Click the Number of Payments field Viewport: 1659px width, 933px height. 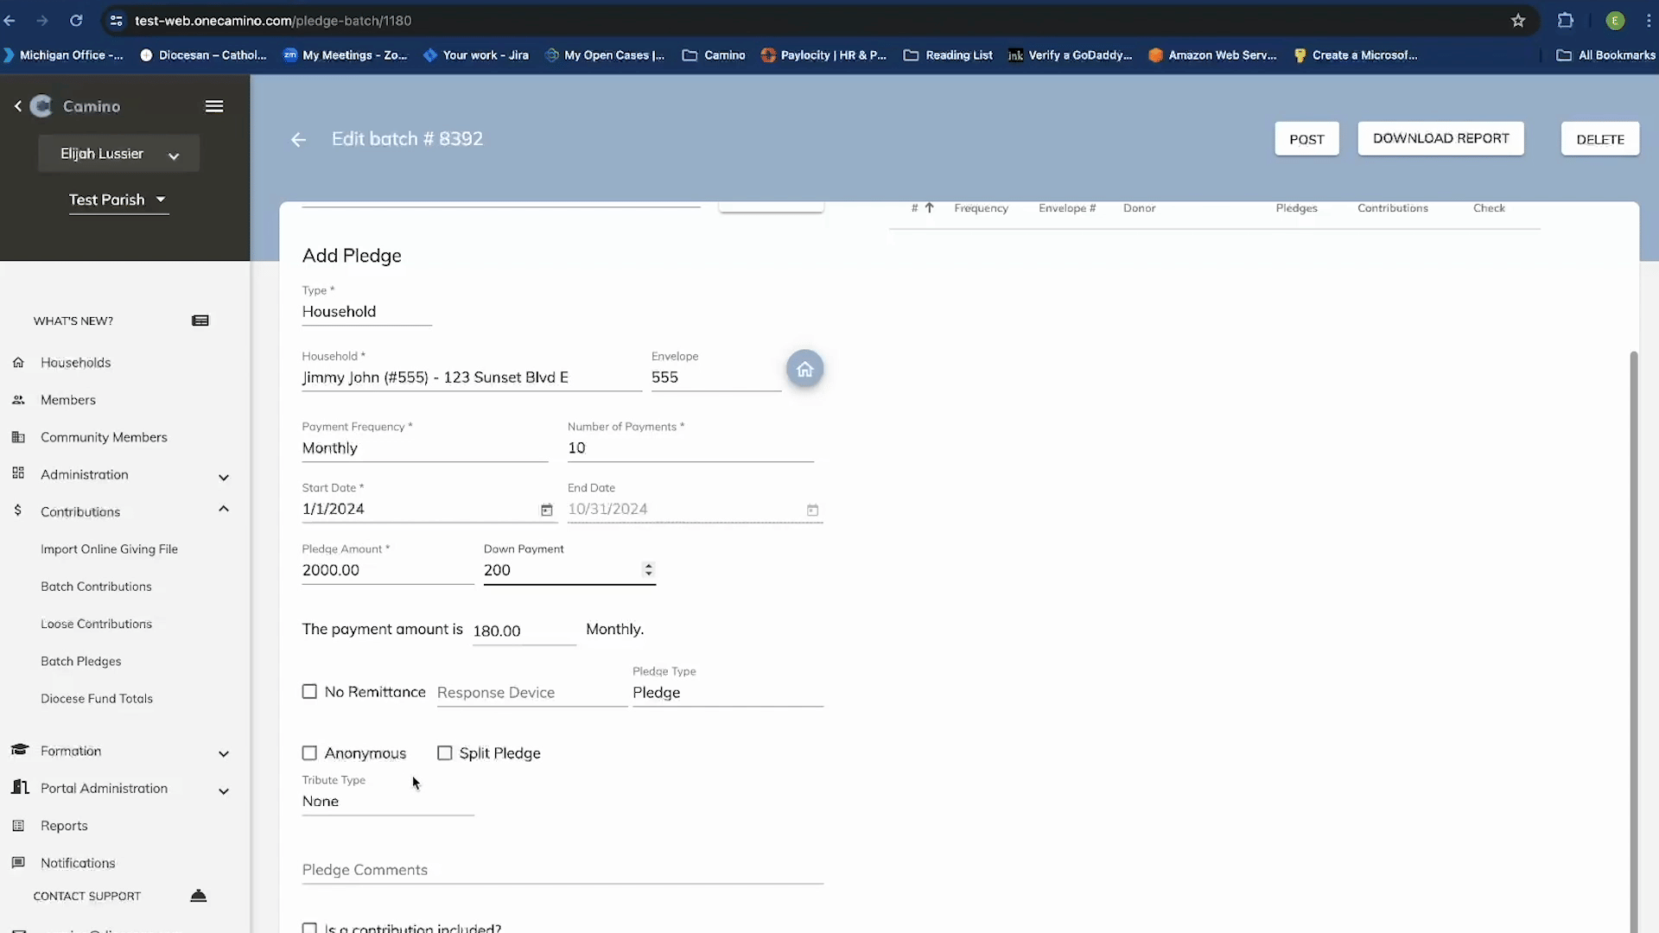point(690,447)
